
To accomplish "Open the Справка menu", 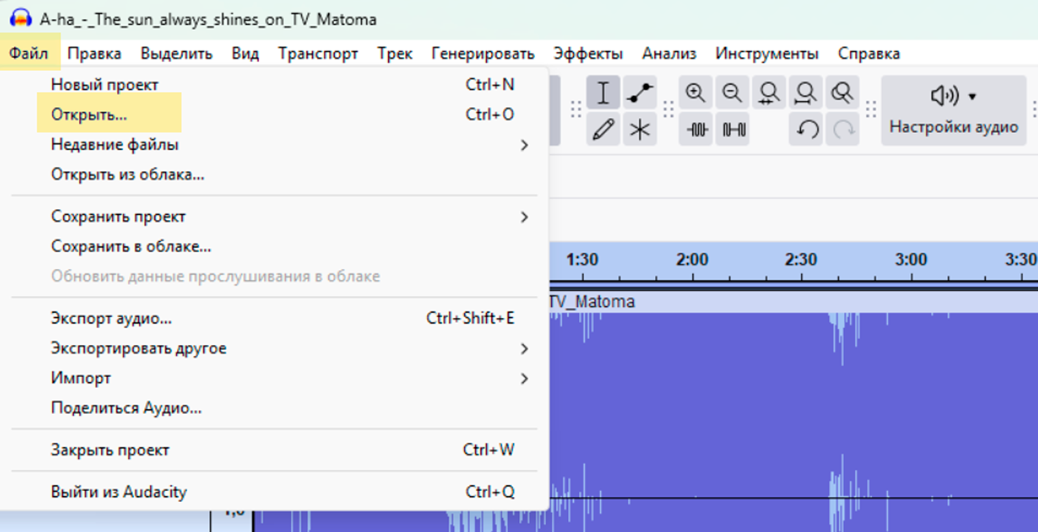I will (869, 54).
